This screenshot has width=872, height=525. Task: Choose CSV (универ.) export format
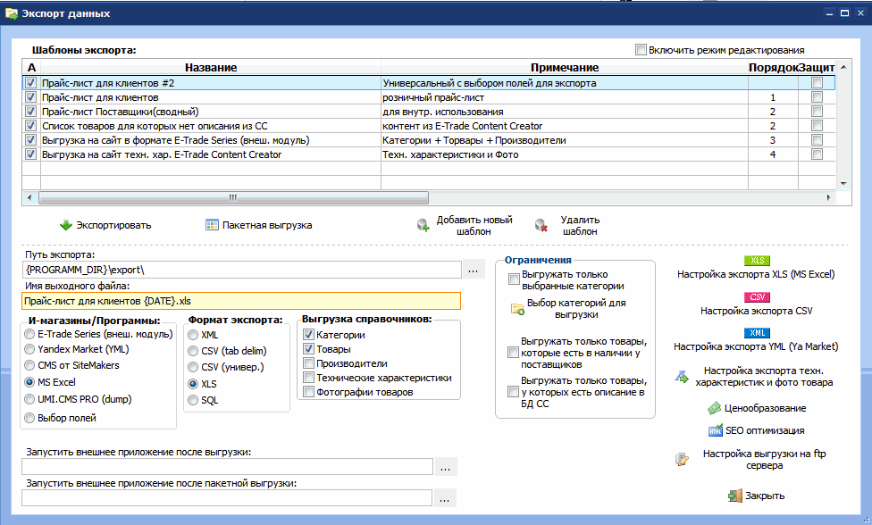pos(193,367)
